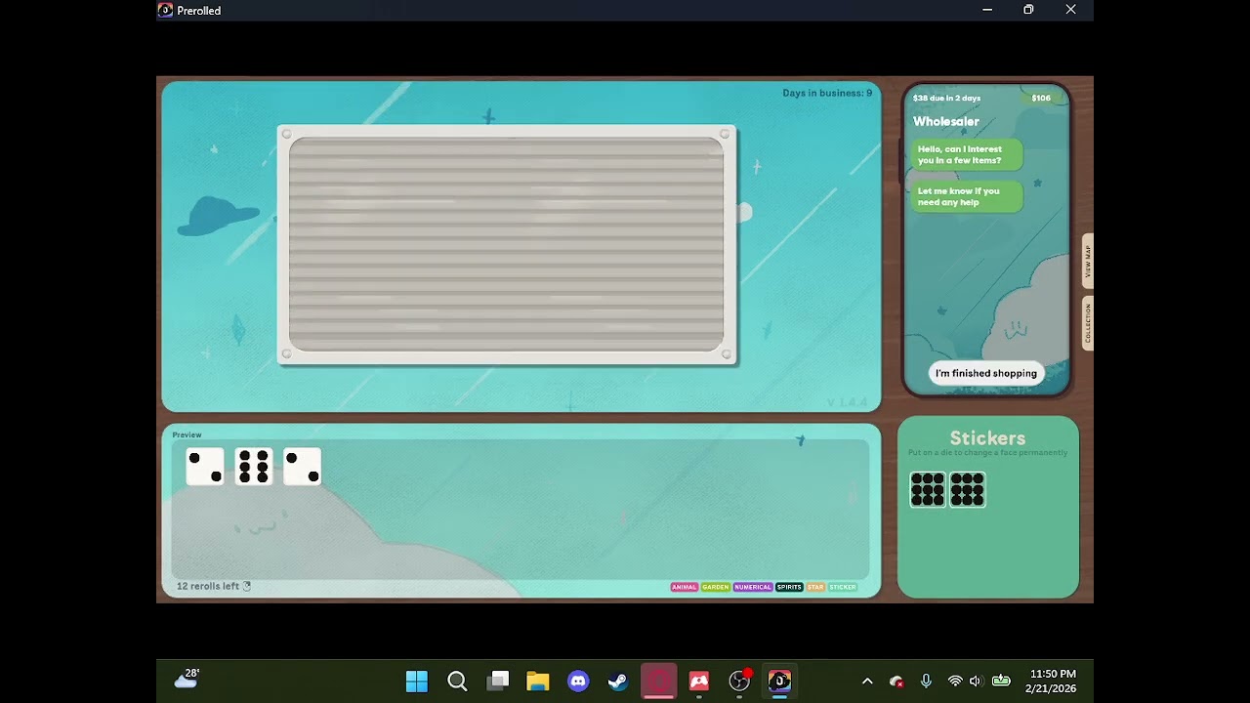Open Windows Search from the taskbar
Image resolution: width=1250 pixels, height=703 pixels.
click(457, 681)
